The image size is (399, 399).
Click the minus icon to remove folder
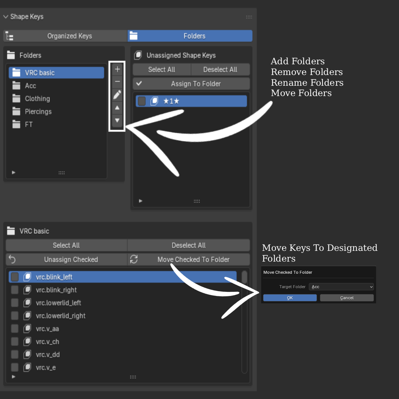click(x=117, y=81)
